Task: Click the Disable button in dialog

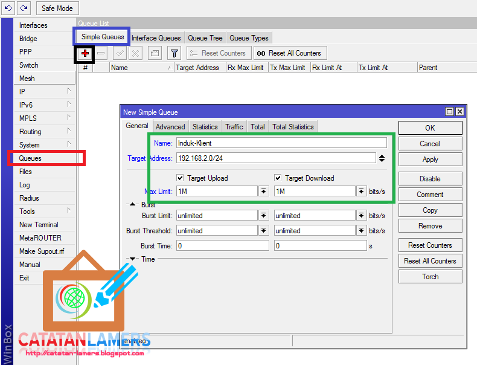Action: (430, 179)
